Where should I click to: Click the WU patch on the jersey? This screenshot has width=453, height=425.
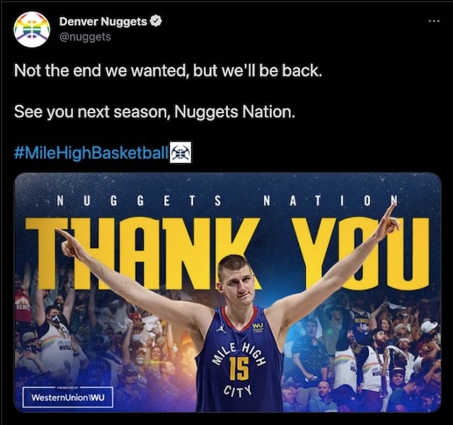pyautogui.click(x=258, y=327)
